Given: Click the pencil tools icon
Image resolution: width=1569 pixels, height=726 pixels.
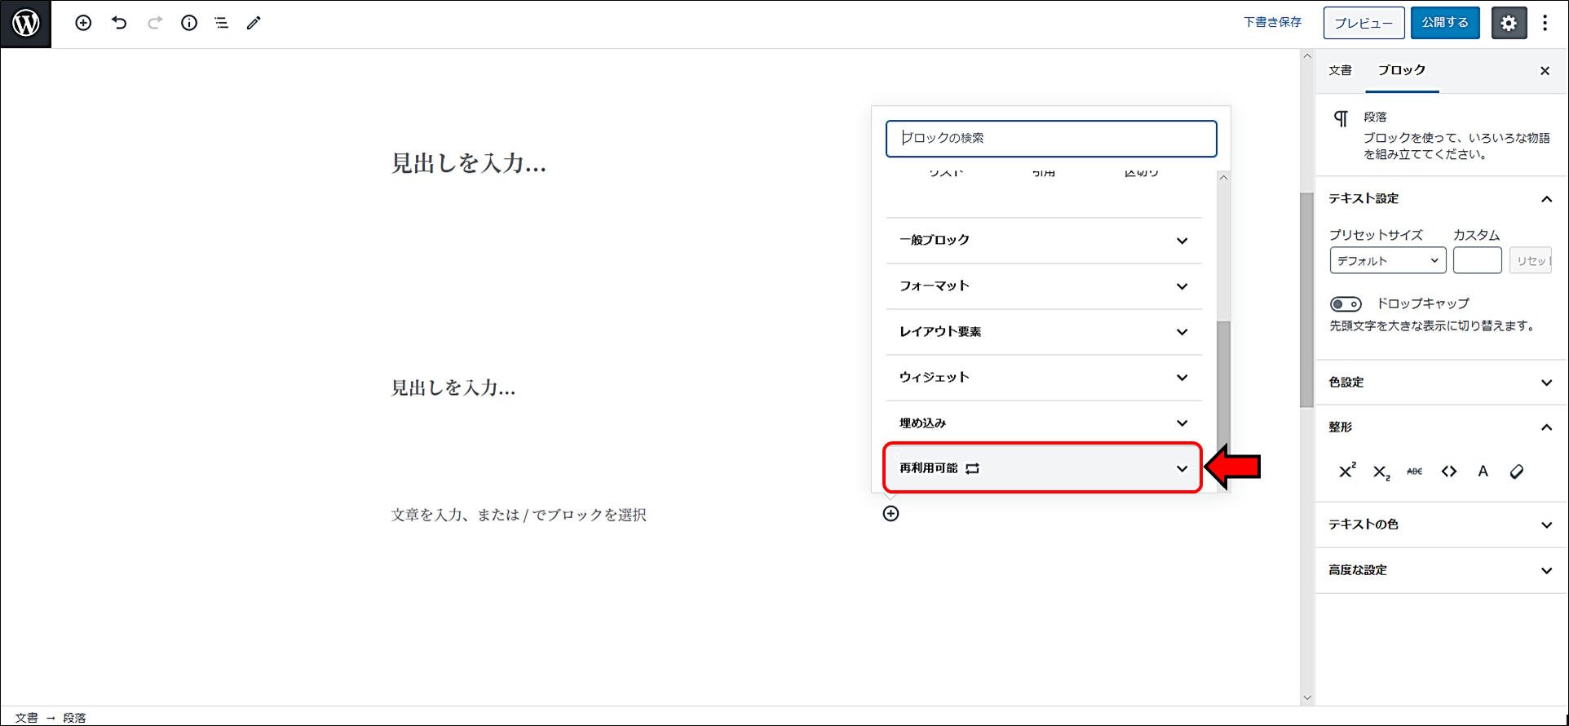Looking at the screenshot, I should coord(254,23).
